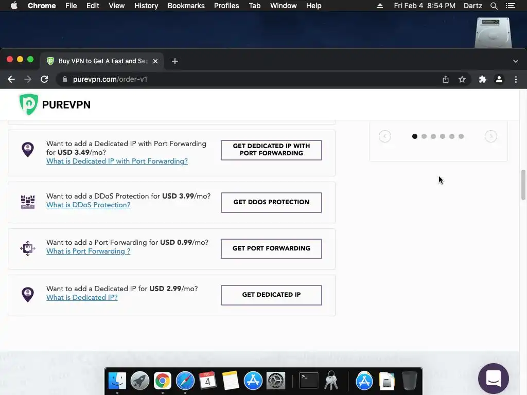This screenshot has height=395, width=527.
Task: Open the Bookmarks menu
Action: point(186,6)
